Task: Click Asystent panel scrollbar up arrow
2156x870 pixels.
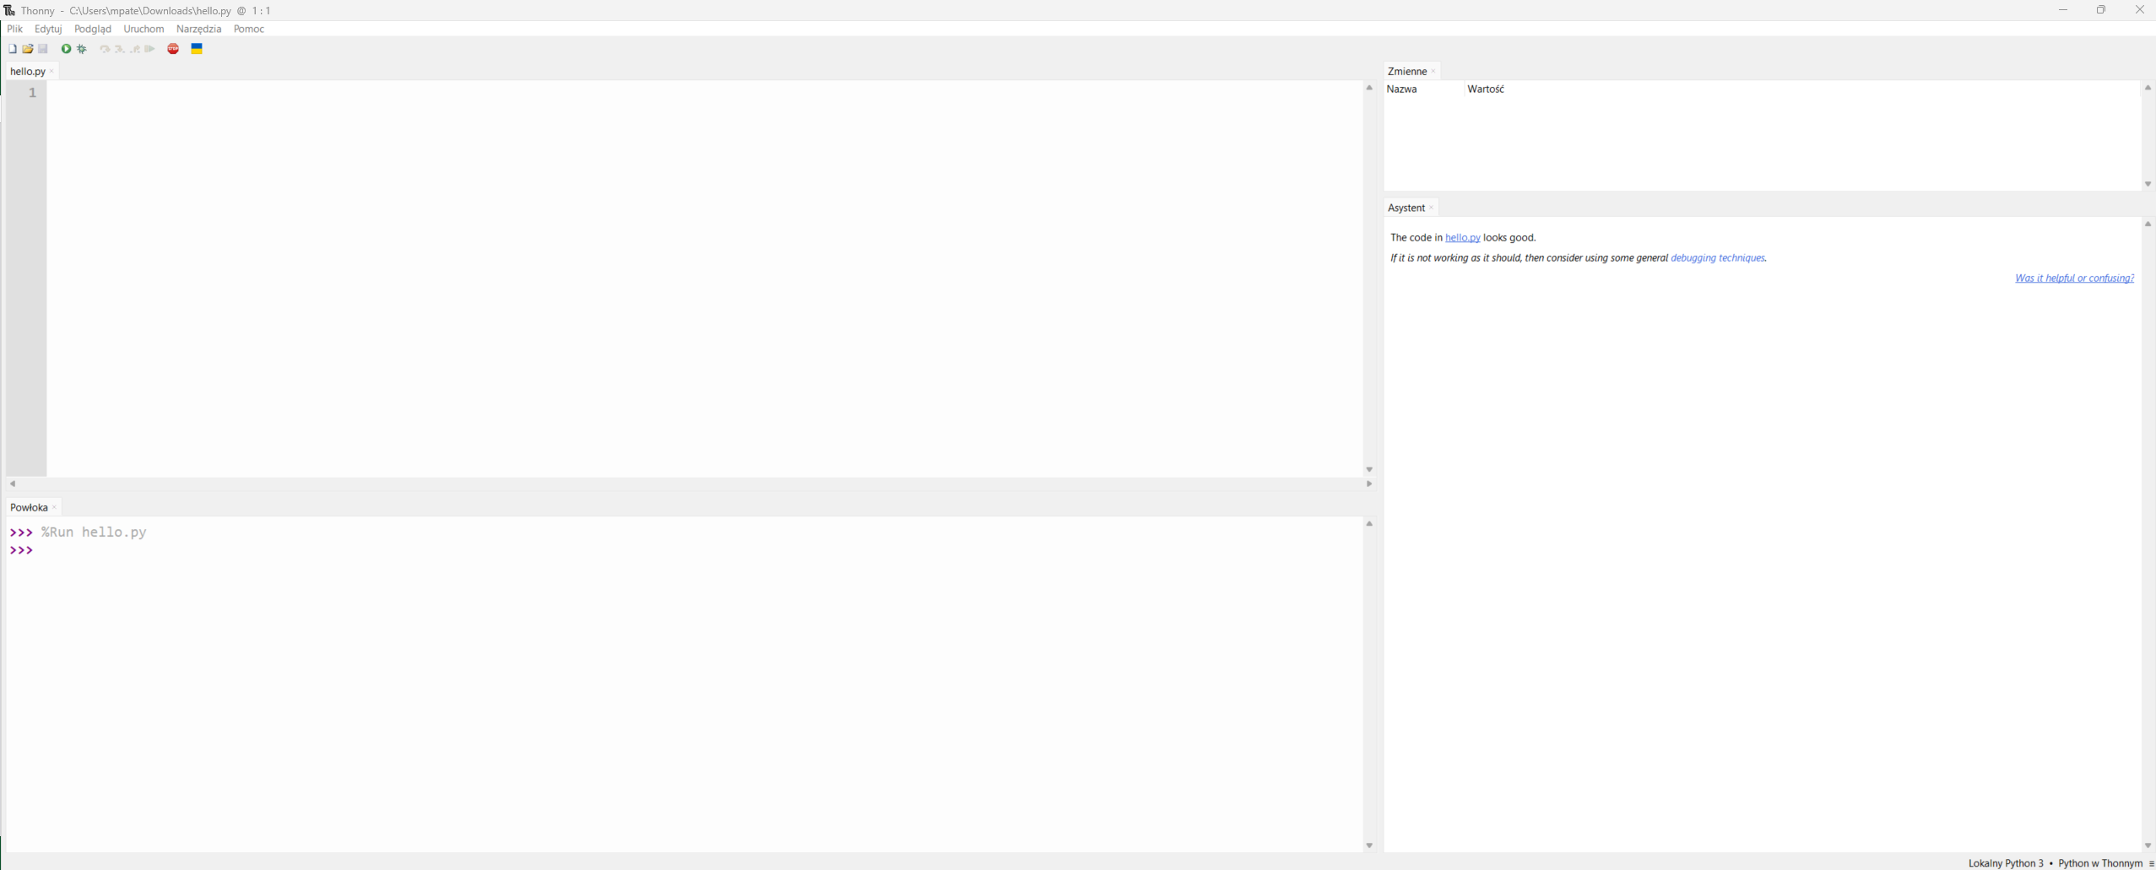Action: coord(2148,224)
